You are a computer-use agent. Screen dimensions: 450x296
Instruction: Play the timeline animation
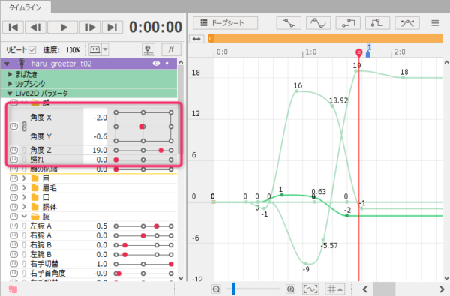[63, 28]
